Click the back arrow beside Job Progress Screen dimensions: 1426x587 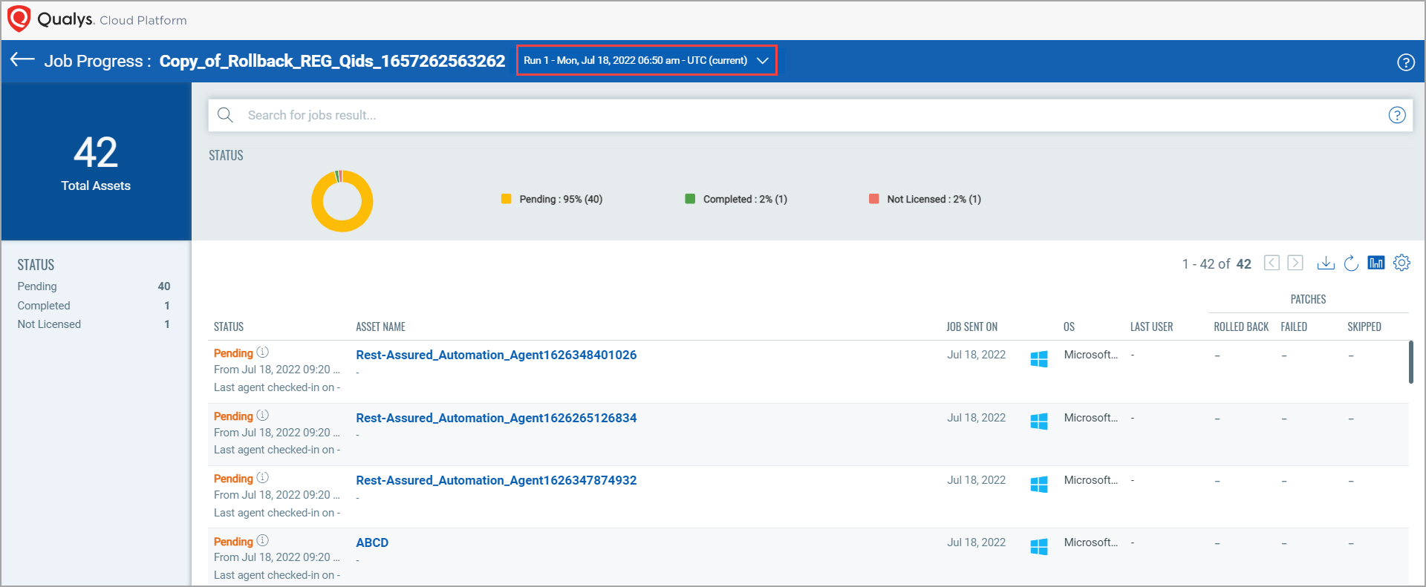(x=22, y=60)
